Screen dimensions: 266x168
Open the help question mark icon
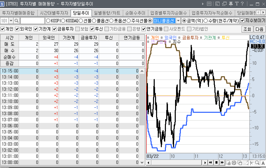[243, 4]
